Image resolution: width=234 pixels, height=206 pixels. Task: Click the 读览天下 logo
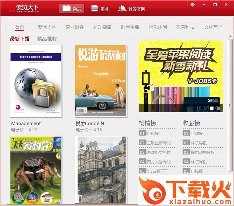click(23, 8)
